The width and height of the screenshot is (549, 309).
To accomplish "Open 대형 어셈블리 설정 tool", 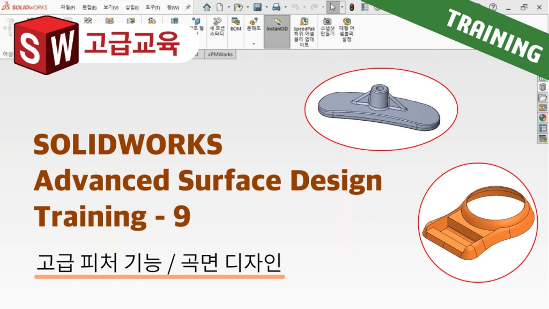I will click(x=347, y=30).
